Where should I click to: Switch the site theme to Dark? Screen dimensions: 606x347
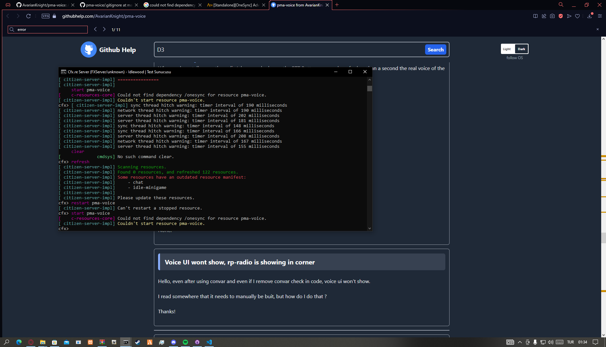point(521,49)
